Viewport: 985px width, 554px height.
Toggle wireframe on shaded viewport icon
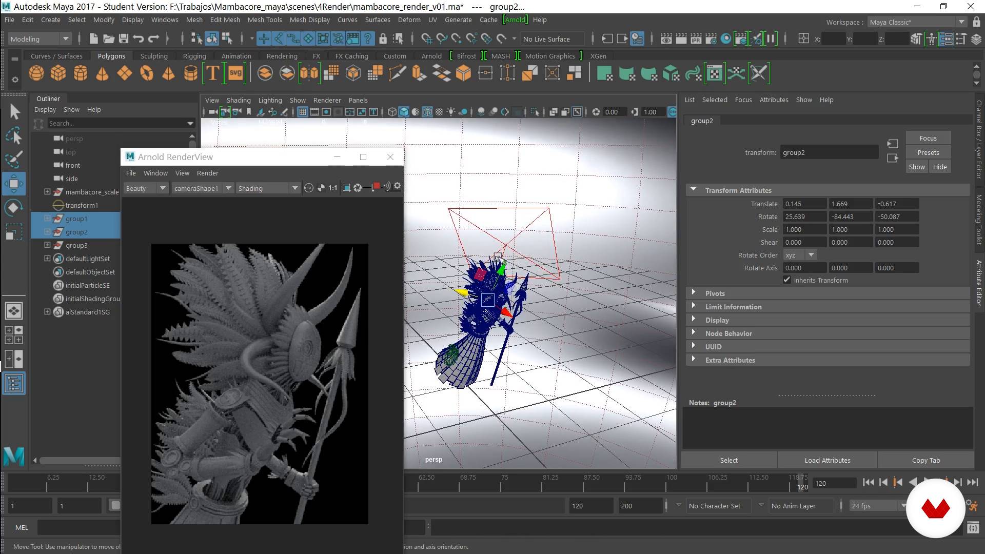click(427, 112)
